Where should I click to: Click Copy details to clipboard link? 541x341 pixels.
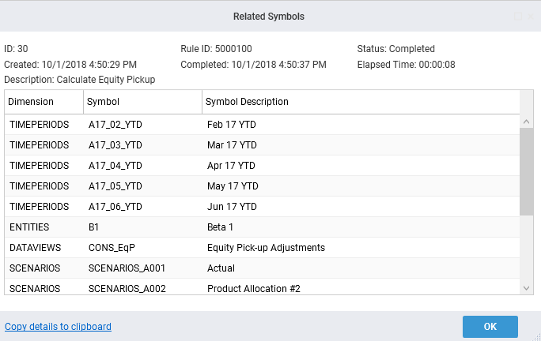click(x=58, y=326)
